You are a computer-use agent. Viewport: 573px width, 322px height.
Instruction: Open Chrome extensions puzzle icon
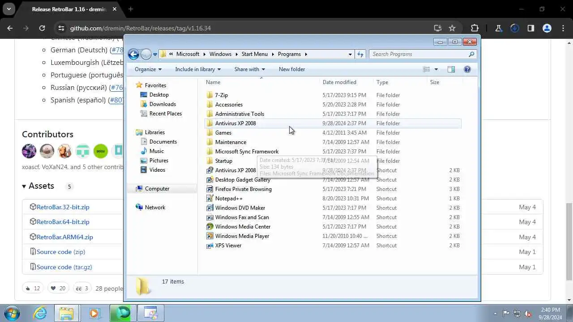pos(475,28)
